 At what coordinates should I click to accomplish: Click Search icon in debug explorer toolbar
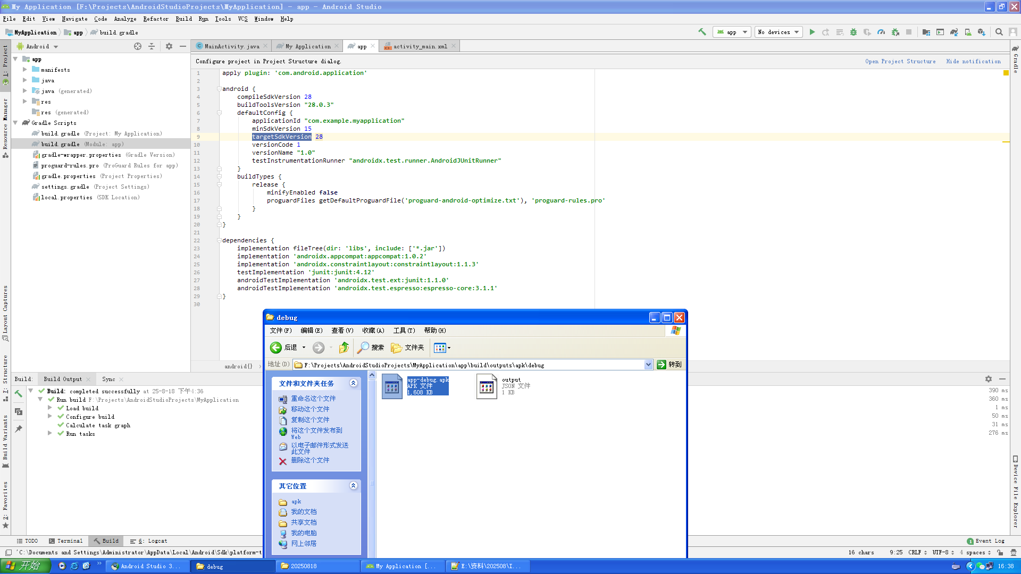tap(371, 348)
